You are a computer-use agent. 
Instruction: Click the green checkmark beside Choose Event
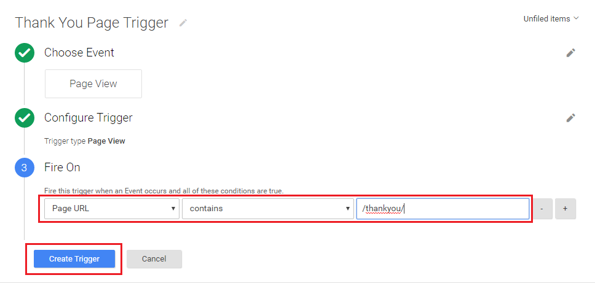24,53
